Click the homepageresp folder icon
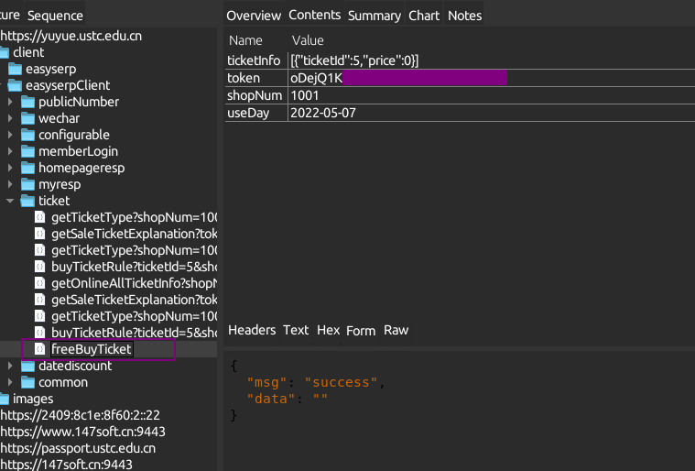 point(27,168)
